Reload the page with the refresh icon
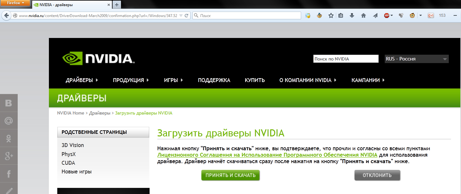 coord(186,15)
